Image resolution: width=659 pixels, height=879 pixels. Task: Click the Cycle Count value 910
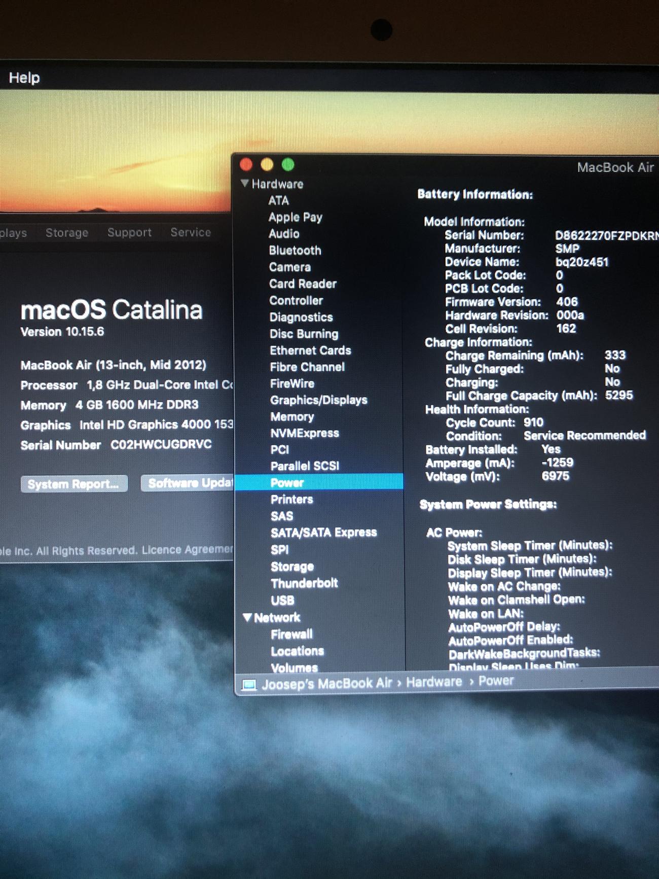pos(533,423)
